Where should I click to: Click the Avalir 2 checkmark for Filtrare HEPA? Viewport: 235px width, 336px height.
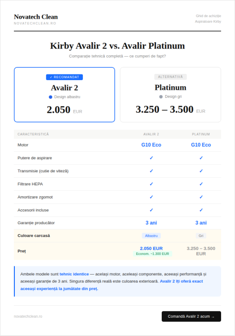pos(151,184)
